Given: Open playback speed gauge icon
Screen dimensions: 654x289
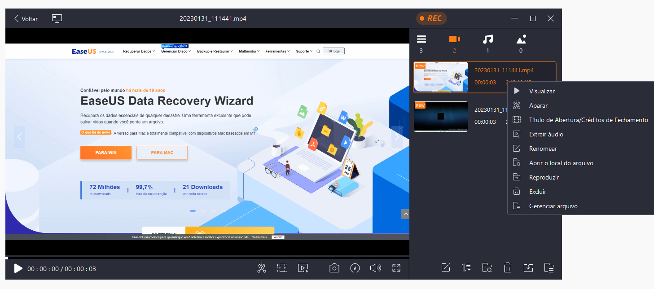Looking at the screenshot, I should coord(355,268).
